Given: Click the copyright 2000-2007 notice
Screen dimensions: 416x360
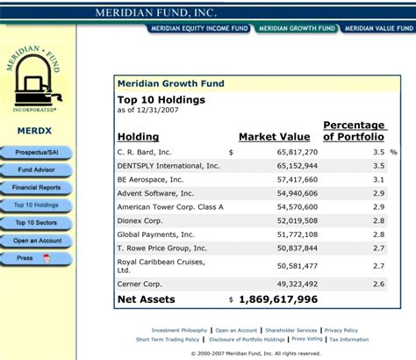Looking at the screenshot, I should tap(256, 354).
